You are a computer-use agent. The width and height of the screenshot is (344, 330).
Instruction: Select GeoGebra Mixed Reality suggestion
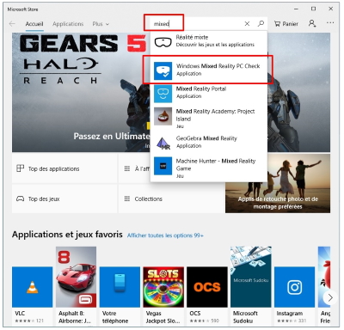tap(209, 142)
